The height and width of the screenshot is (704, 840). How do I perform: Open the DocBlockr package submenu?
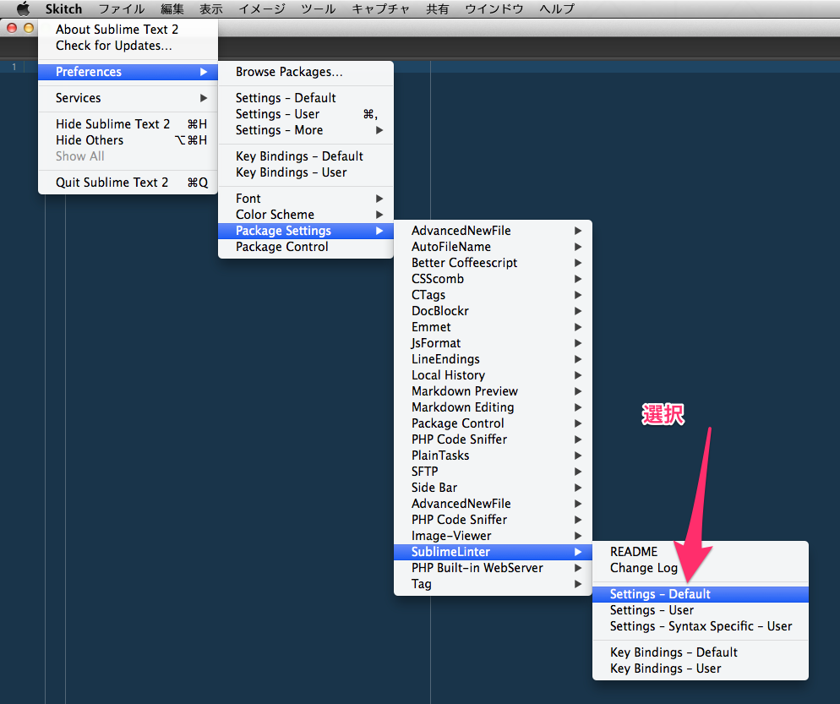click(x=493, y=311)
